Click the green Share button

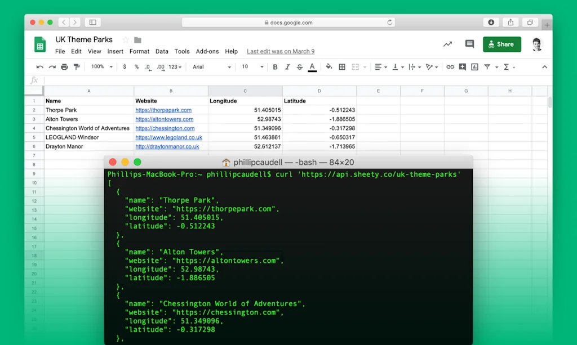[501, 44]
